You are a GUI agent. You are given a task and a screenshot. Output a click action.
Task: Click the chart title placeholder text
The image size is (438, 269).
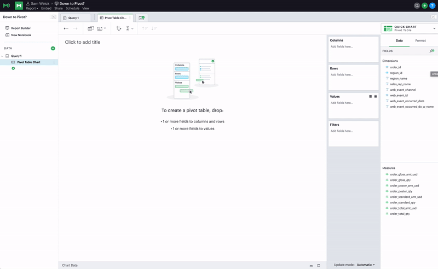tap(83, 42)
